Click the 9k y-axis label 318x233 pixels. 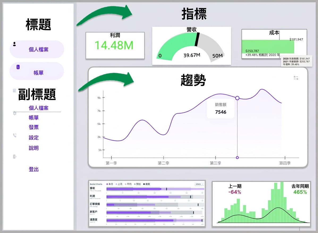click(x=99, y=98)
